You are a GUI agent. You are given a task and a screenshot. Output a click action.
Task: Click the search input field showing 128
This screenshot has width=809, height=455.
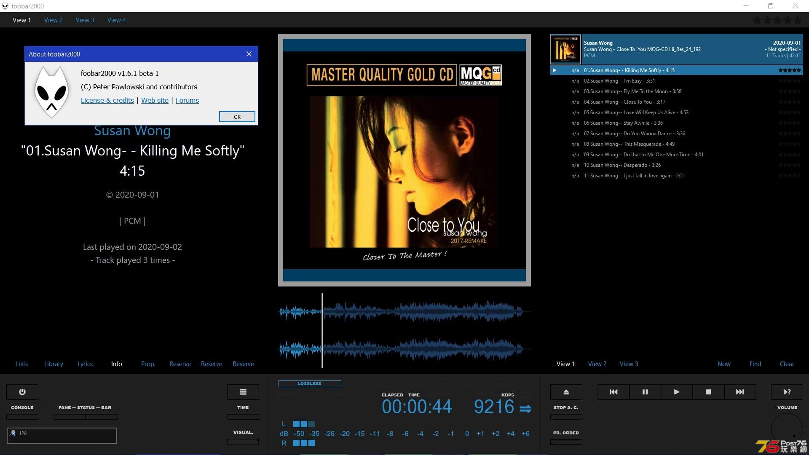pyautogui.click(x=62, y=436)
